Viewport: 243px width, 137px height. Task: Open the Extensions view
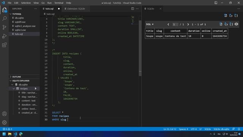point(4,45)
